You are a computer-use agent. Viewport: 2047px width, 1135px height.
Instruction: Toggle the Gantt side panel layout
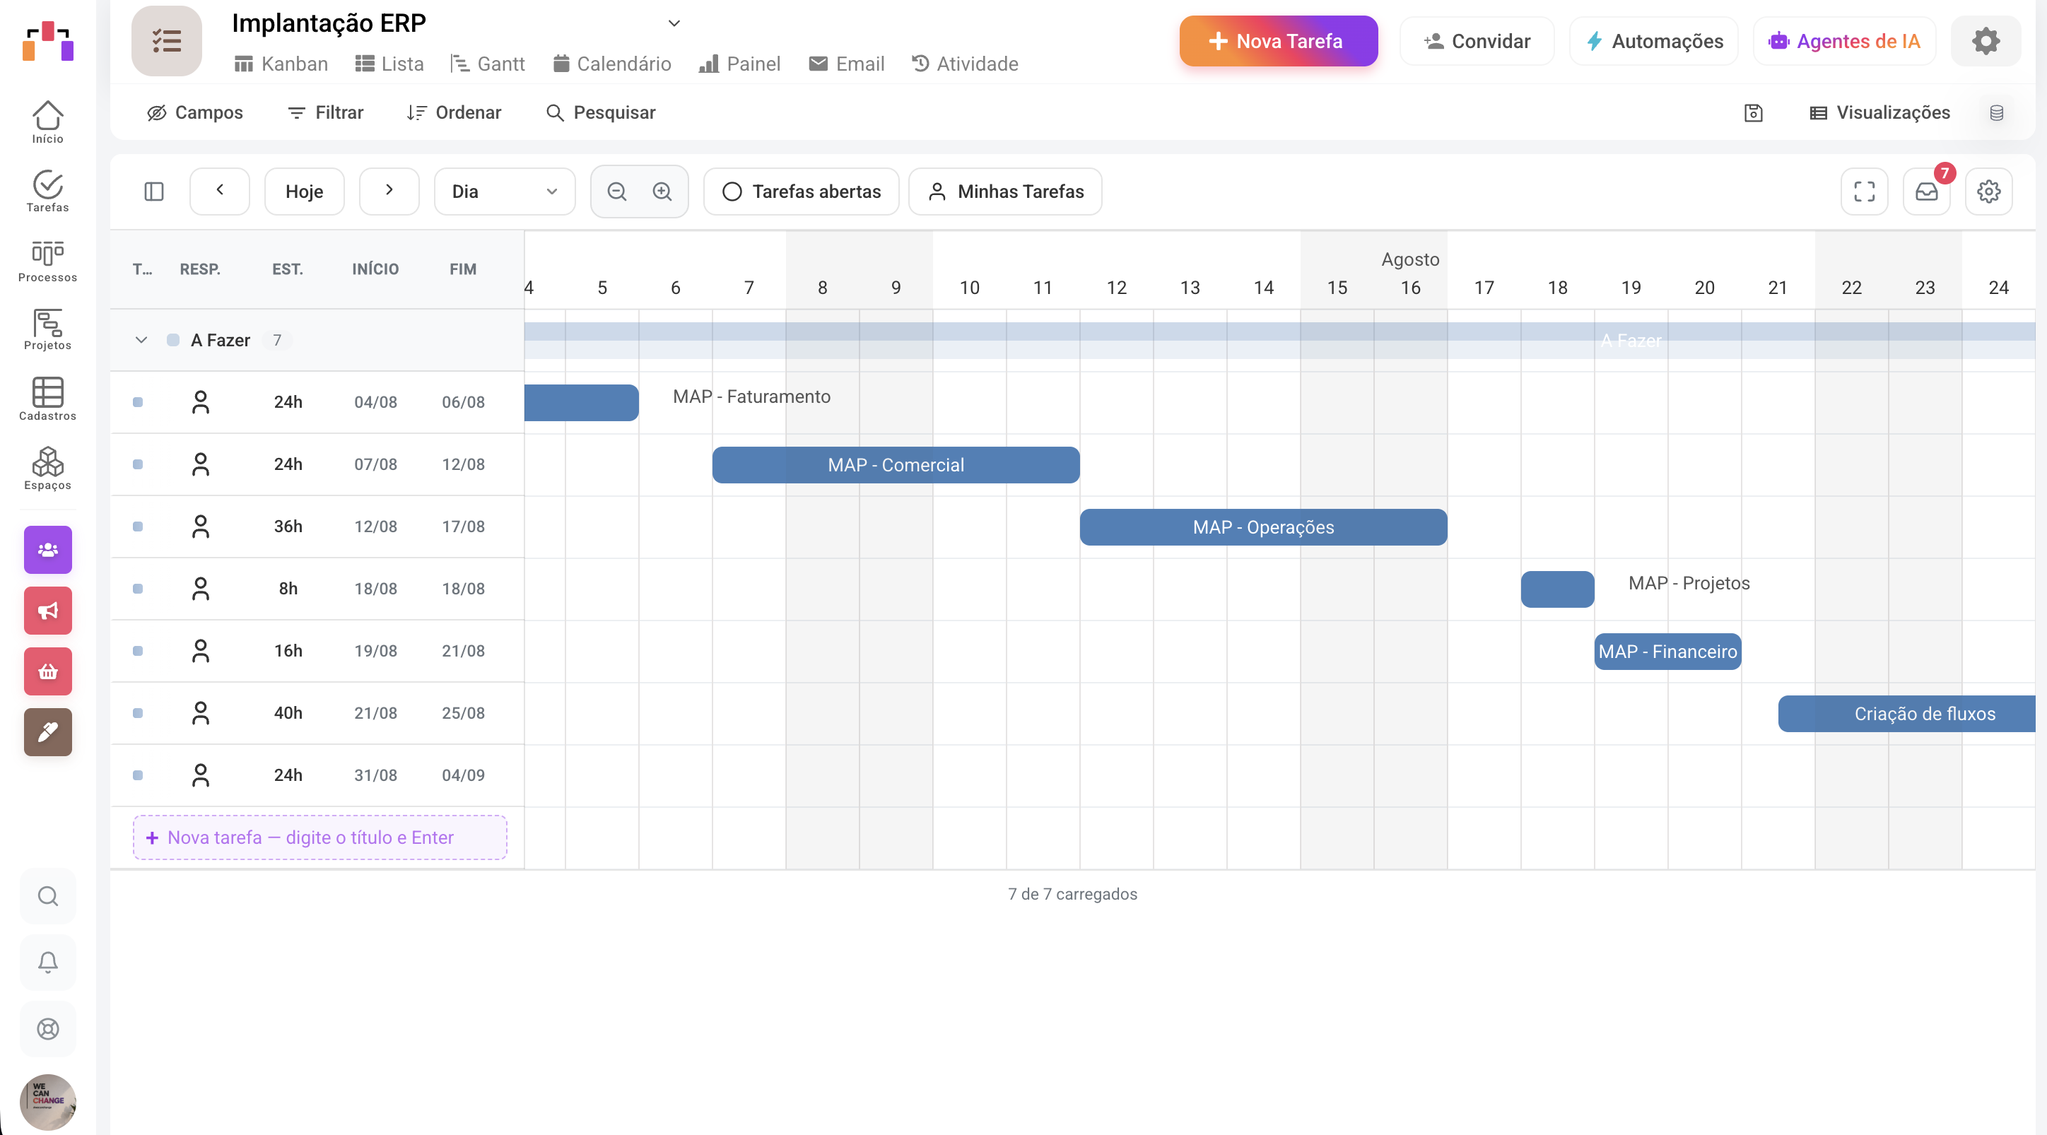(x=154, y=192)
